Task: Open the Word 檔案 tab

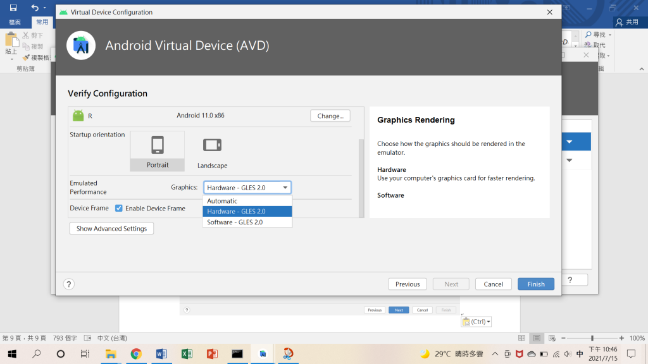Action: (x=15, y=22)
